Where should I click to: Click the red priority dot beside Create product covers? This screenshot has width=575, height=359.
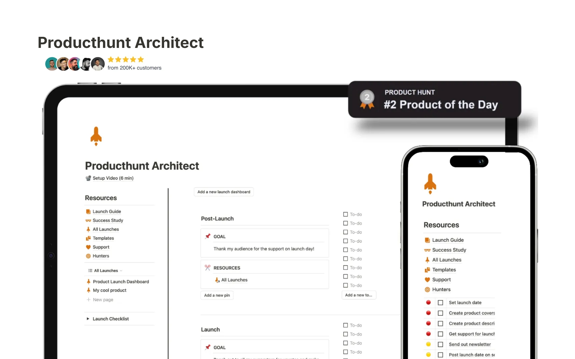pyautogui.click(x=429, y=313)
